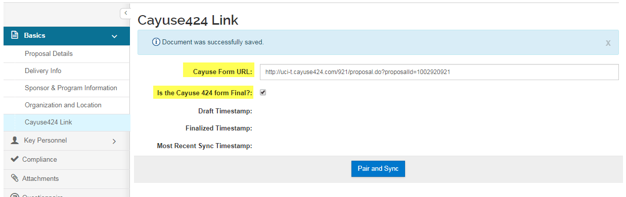Click the info icon in saved message
Viewport: 626px width, 197px height.
[156, 42]
